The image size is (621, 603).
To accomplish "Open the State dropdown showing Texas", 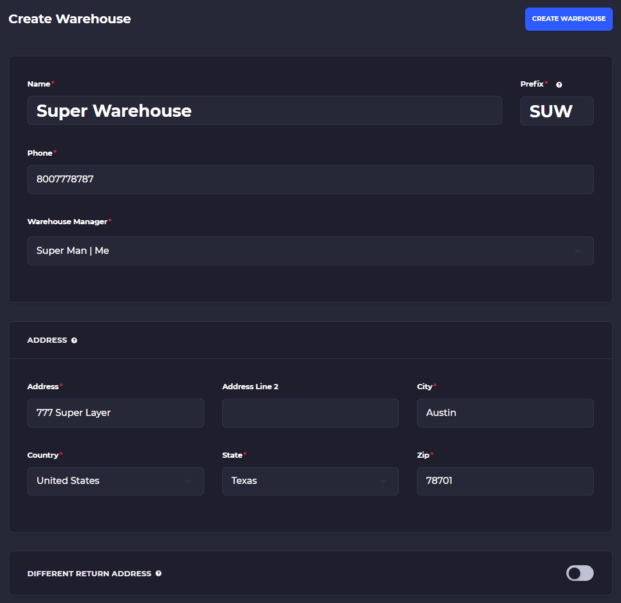I will (310, 481).
